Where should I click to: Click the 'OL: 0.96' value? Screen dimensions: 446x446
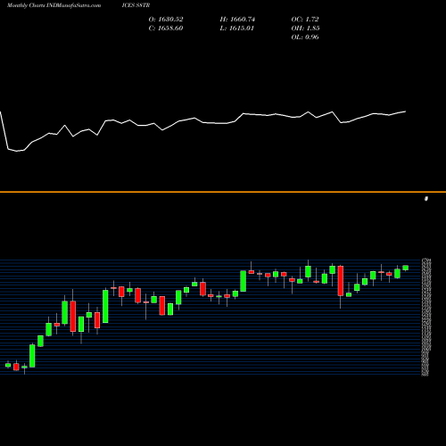pos(305,37)
